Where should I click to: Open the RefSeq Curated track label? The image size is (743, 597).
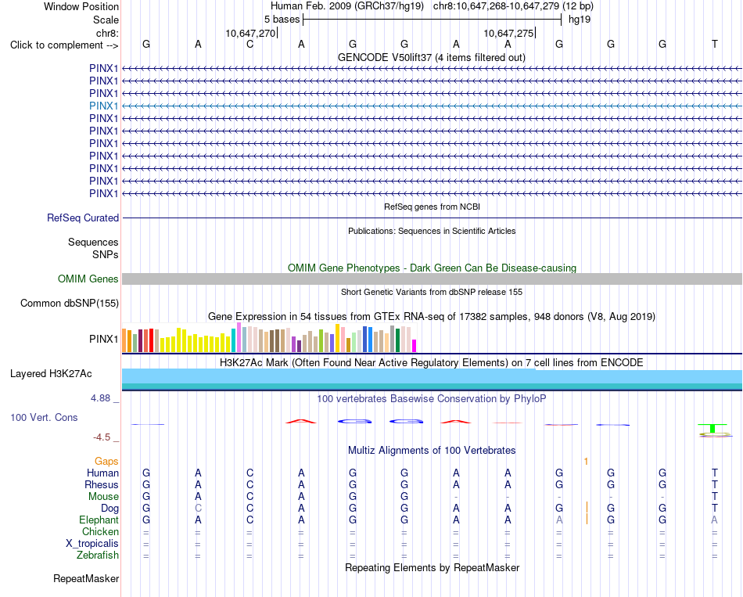(82, 218)
